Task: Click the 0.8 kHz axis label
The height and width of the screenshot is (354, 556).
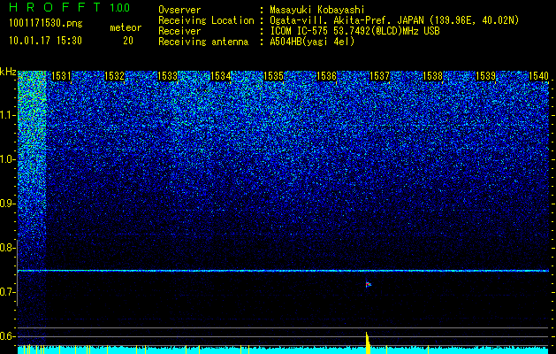Action: click(7, 248)
